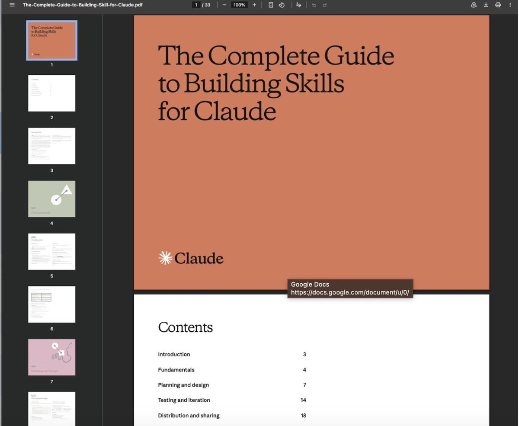The width and height of the screenshot is (519, 426).
Task: Open page 7 pink Planning and design thumbnail
Action: click(52, 357)
